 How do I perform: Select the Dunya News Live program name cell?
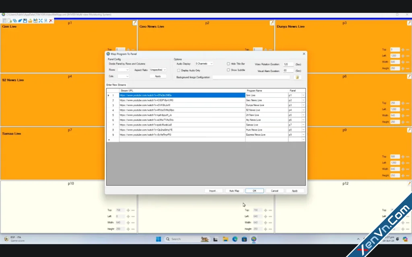tap(267, 105)
